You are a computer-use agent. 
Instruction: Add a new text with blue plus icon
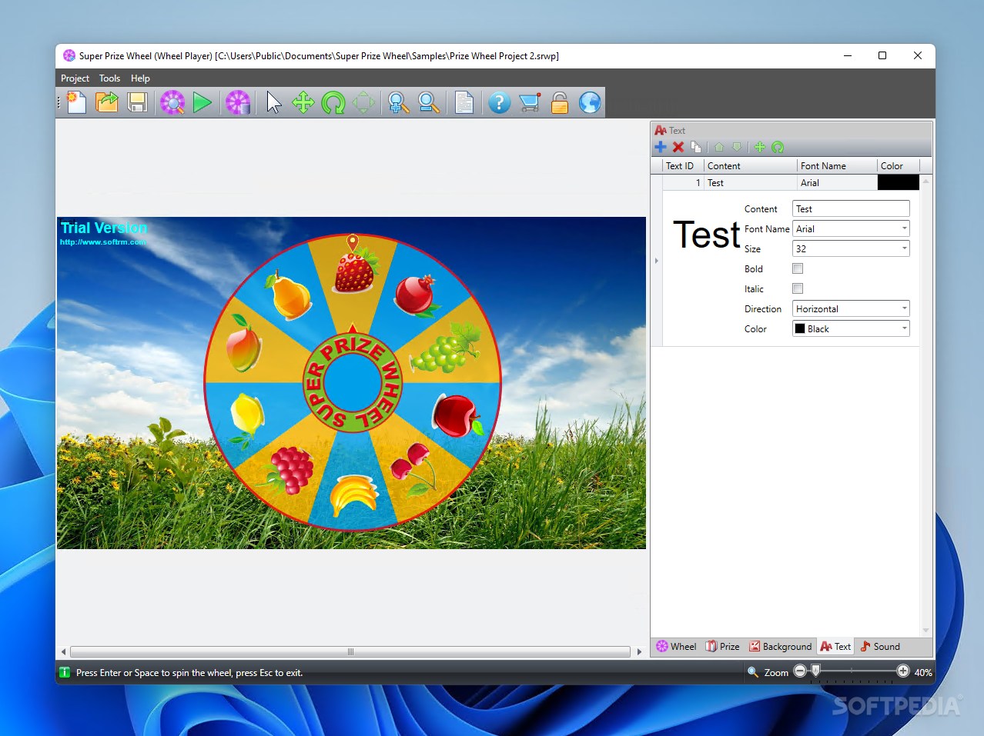(661, 147)
